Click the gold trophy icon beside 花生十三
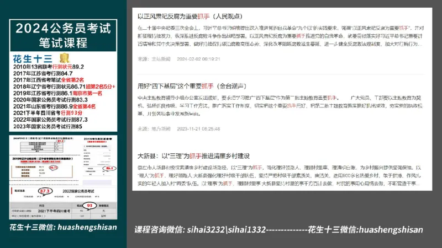 64,58
